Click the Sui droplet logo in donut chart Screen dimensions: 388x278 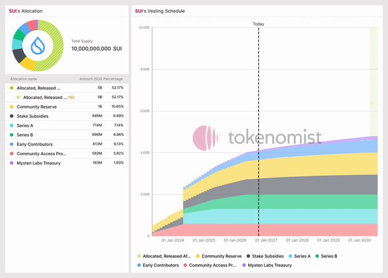coord(38,46)
